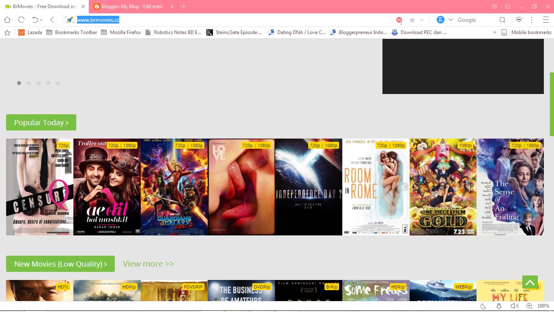Image resolution: width=554 pixels, height=312 pixels.
Task: Select the fourth carousel slide dot
Action: coord(48,83)
